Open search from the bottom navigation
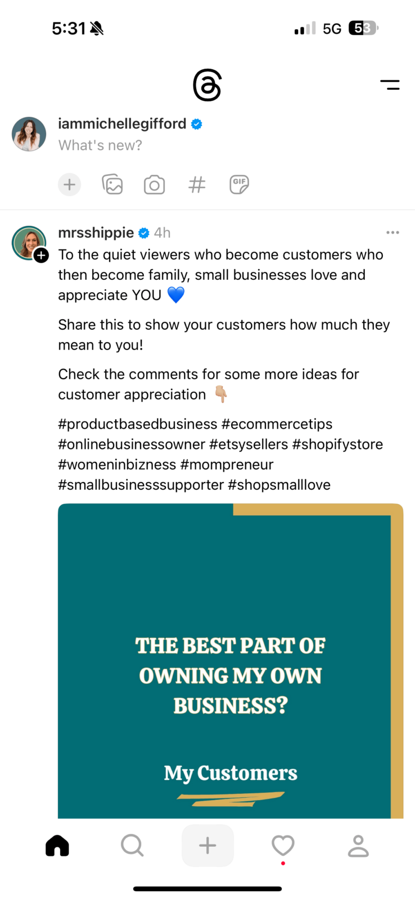This screenshot has width=415, height=899. (x=132, y=846)
